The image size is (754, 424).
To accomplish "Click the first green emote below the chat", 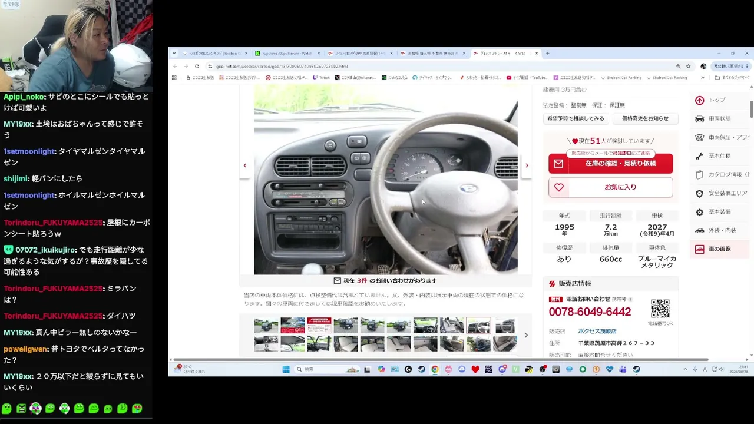I will (6, 408).
